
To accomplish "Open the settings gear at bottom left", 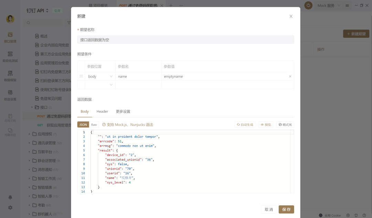I will 10,207.
